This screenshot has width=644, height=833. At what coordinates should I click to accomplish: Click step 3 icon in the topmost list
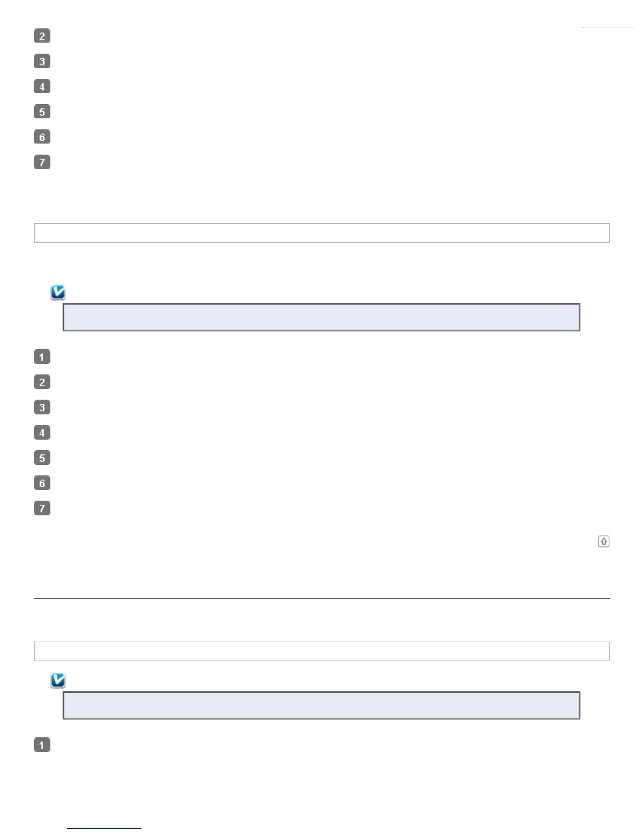coord(42,61)
